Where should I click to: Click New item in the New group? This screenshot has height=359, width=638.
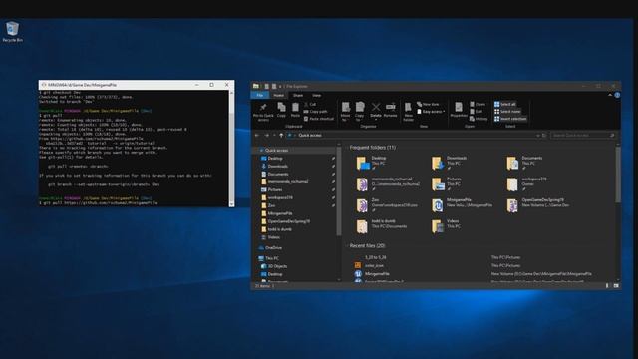(x=428, y=104)
